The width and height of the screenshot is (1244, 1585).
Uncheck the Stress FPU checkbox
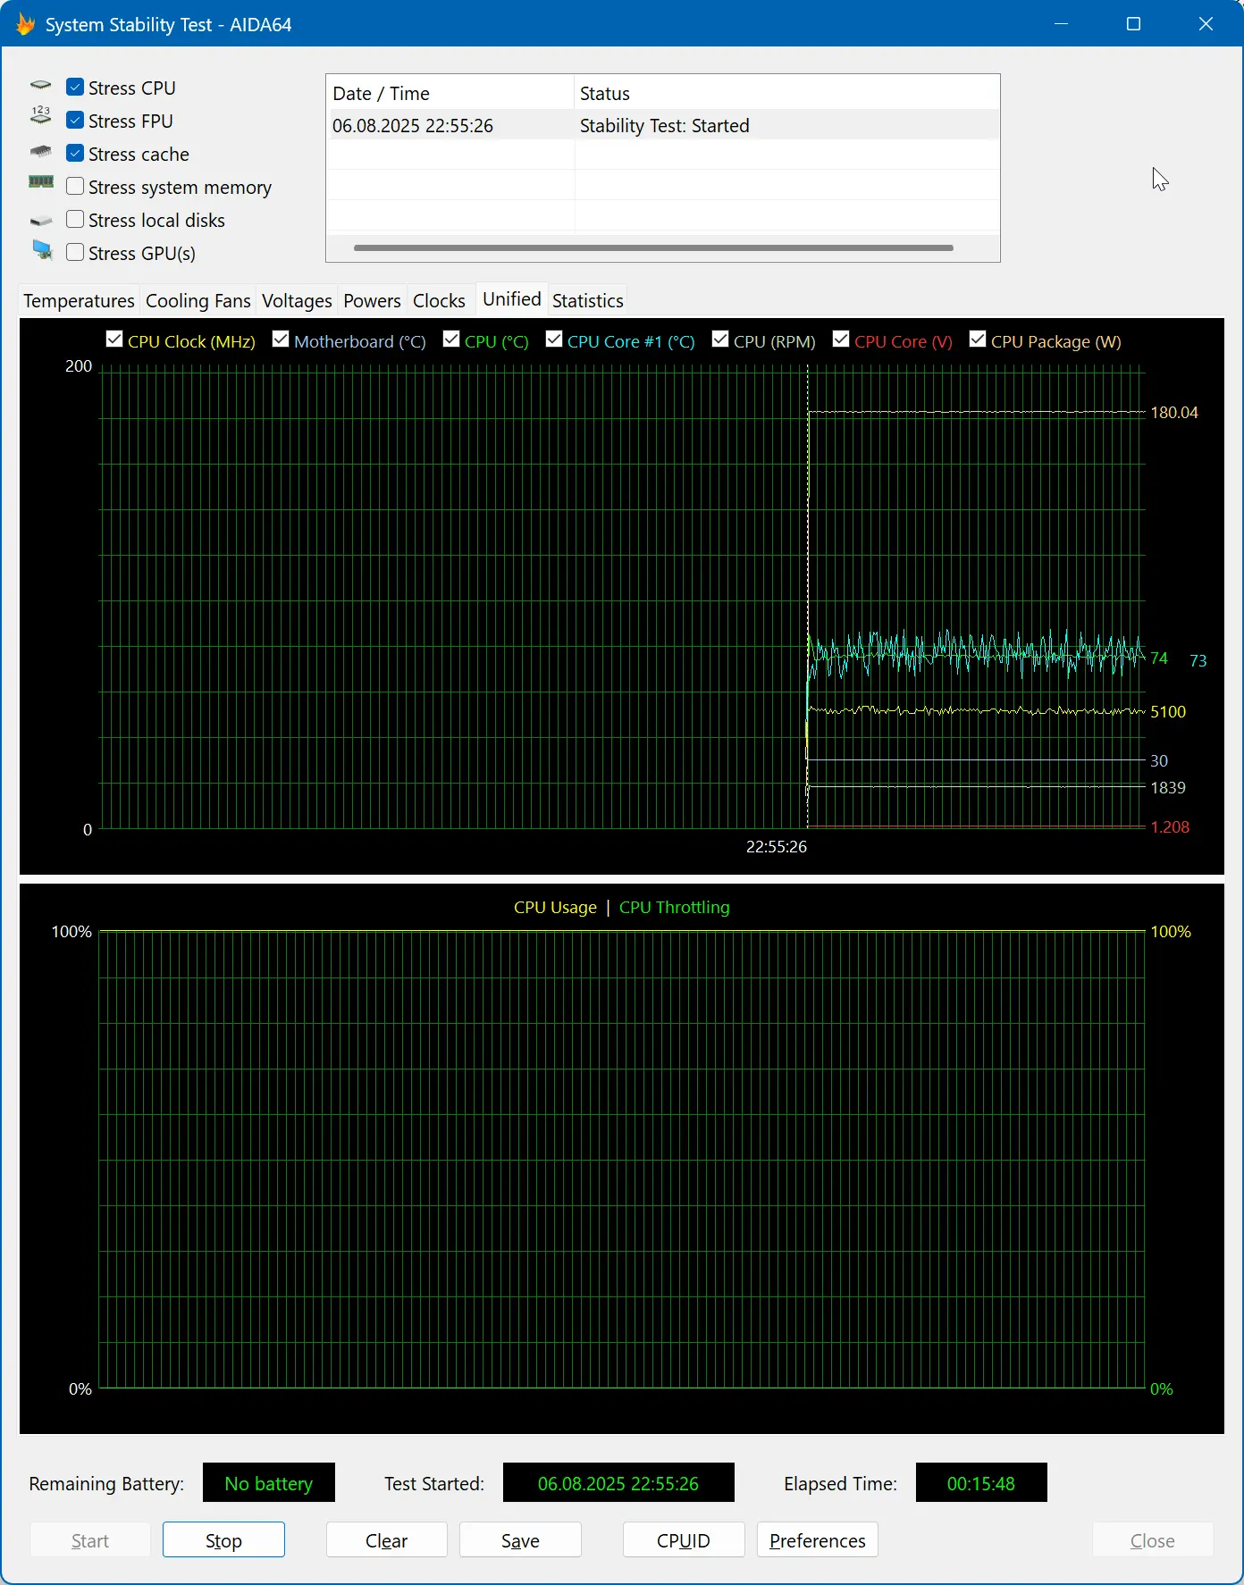(75, 121)
